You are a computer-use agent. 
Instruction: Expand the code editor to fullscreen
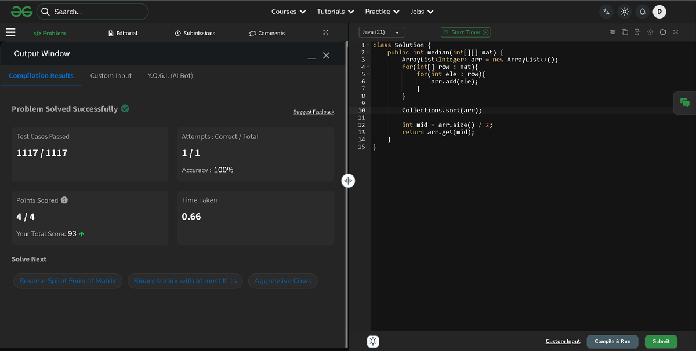click(676, 32)
